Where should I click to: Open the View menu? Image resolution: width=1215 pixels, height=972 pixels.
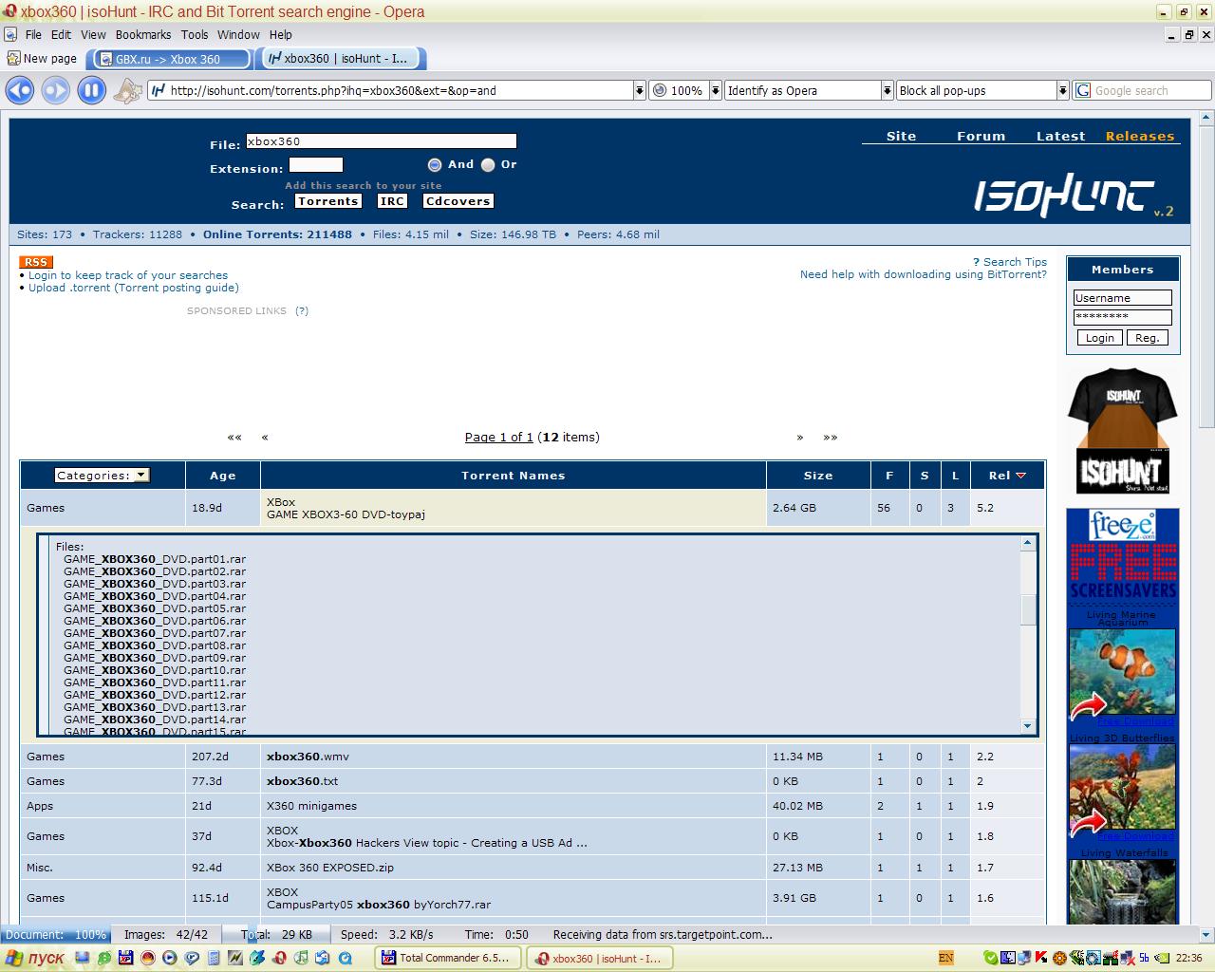93,35
